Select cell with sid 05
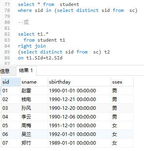The width and height of the screenshot is (144, 151). (11, 126)
